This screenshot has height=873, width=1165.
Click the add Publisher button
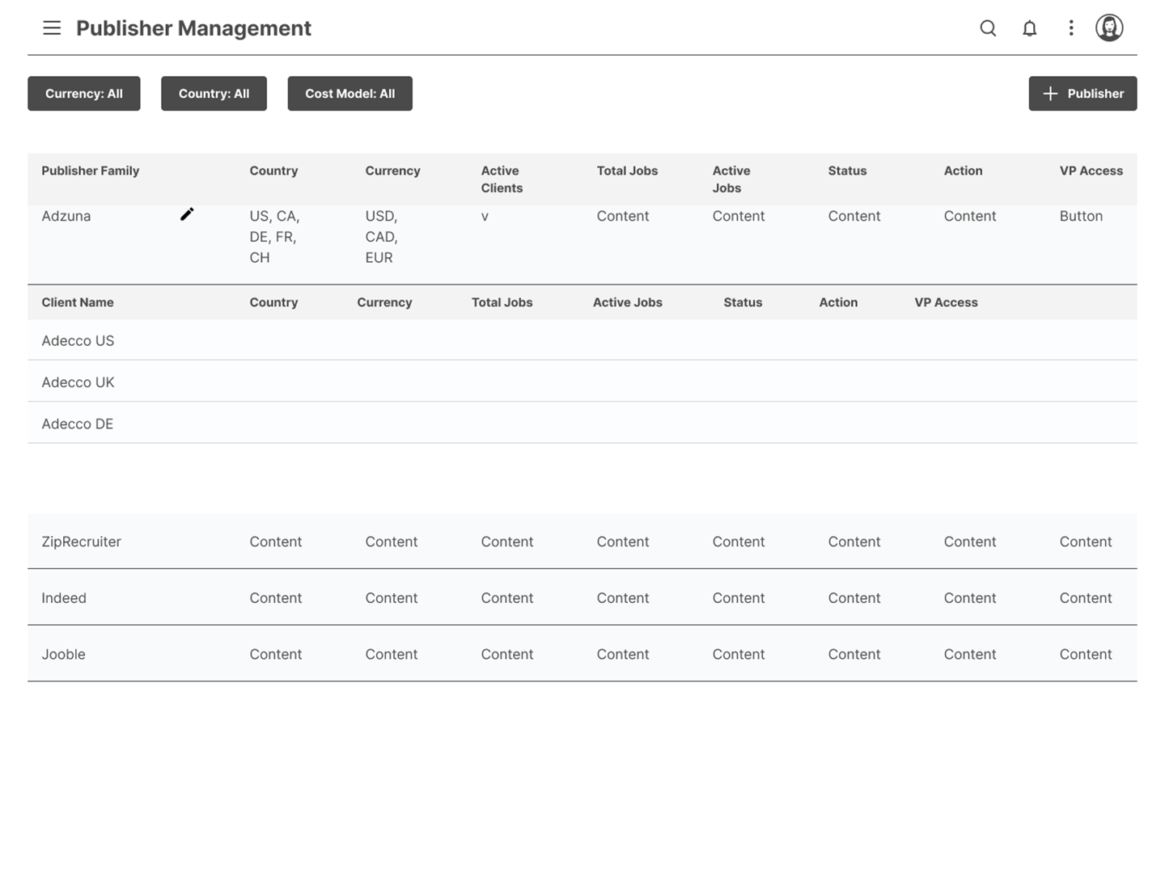click(1082, 94)
